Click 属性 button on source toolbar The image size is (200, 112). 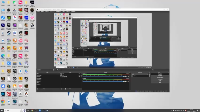pyautogui.click(x=54, y=70)
